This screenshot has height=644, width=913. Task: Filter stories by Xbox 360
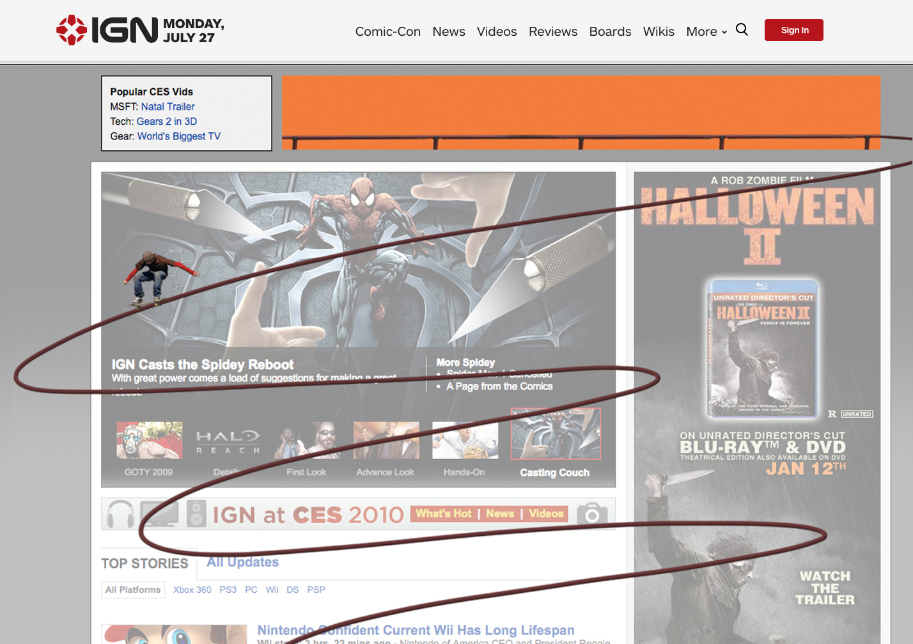coord(192,590)
